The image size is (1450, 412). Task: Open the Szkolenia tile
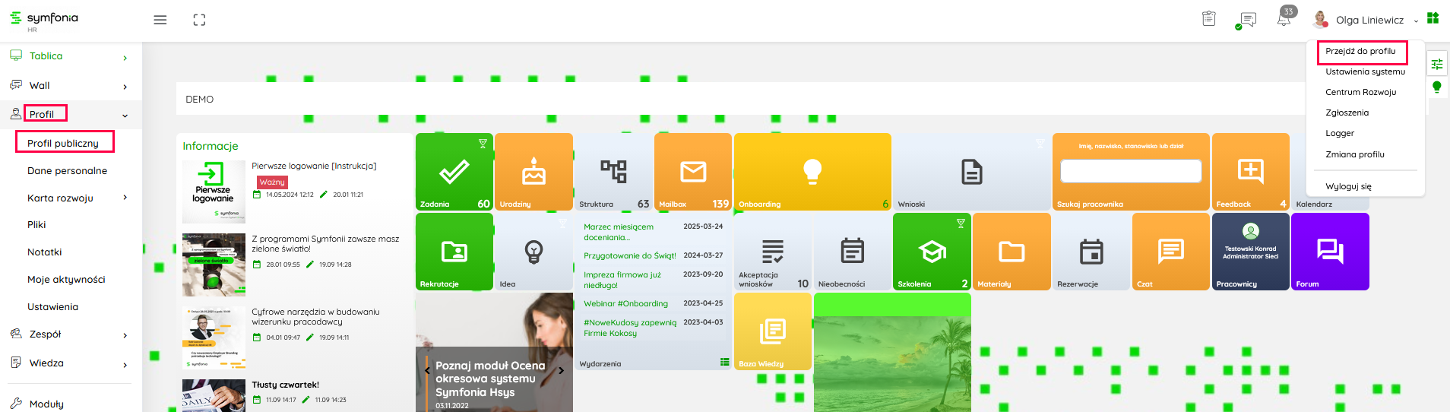932,252
